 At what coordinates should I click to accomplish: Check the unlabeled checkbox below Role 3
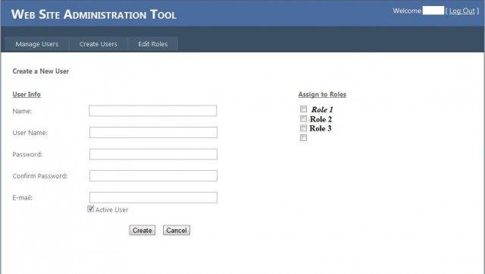[303, 138]
